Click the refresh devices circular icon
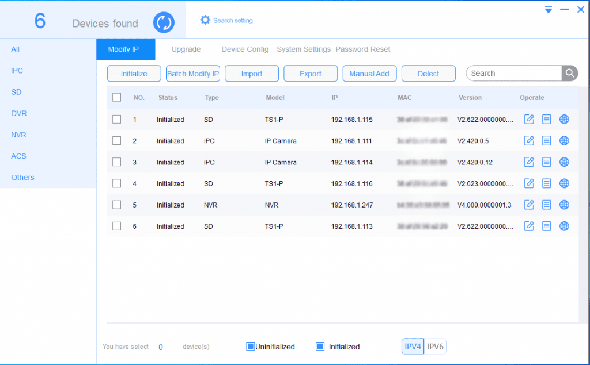This screenshot has width=590, height=365. click(164, 23)
